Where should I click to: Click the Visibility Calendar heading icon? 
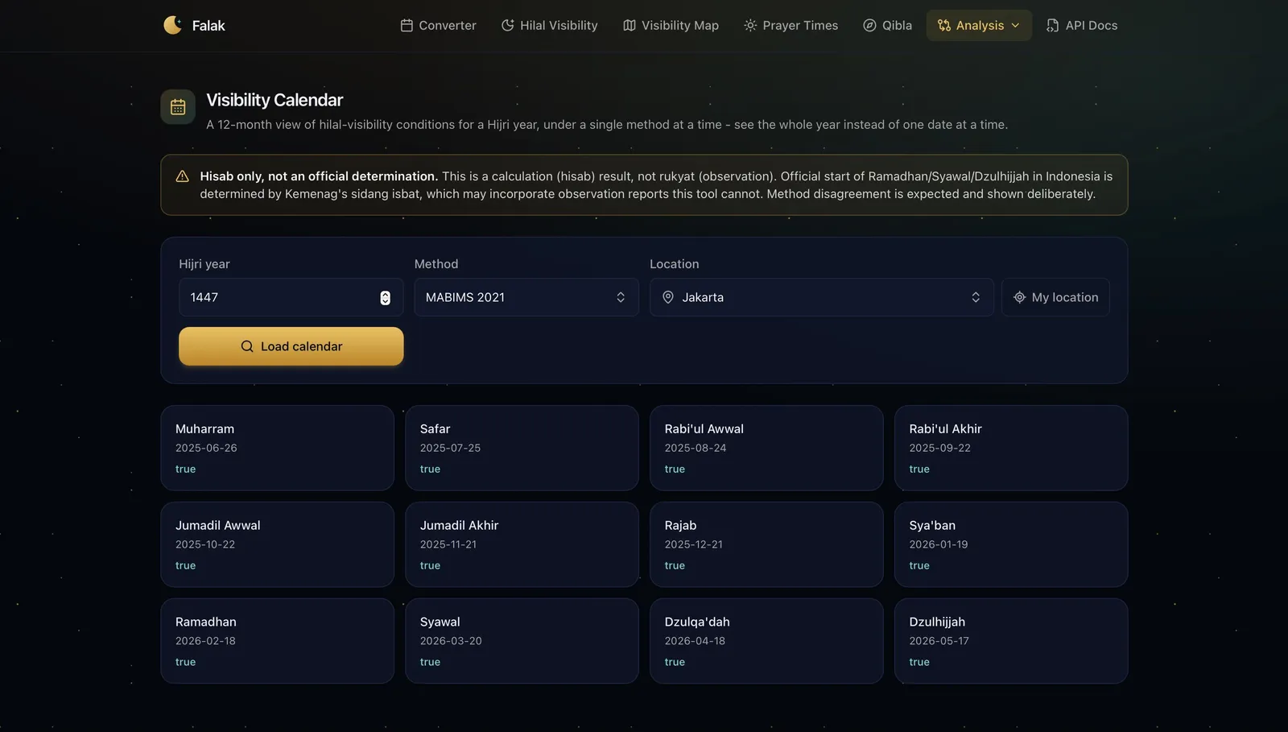(x=178, y=107)
